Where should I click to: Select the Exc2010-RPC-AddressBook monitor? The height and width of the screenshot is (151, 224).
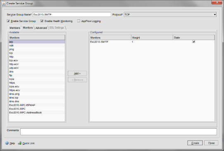[x=37, y=113]
